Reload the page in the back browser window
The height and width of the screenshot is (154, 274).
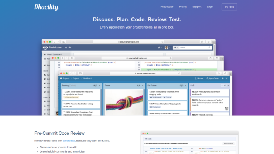point(162,42)
